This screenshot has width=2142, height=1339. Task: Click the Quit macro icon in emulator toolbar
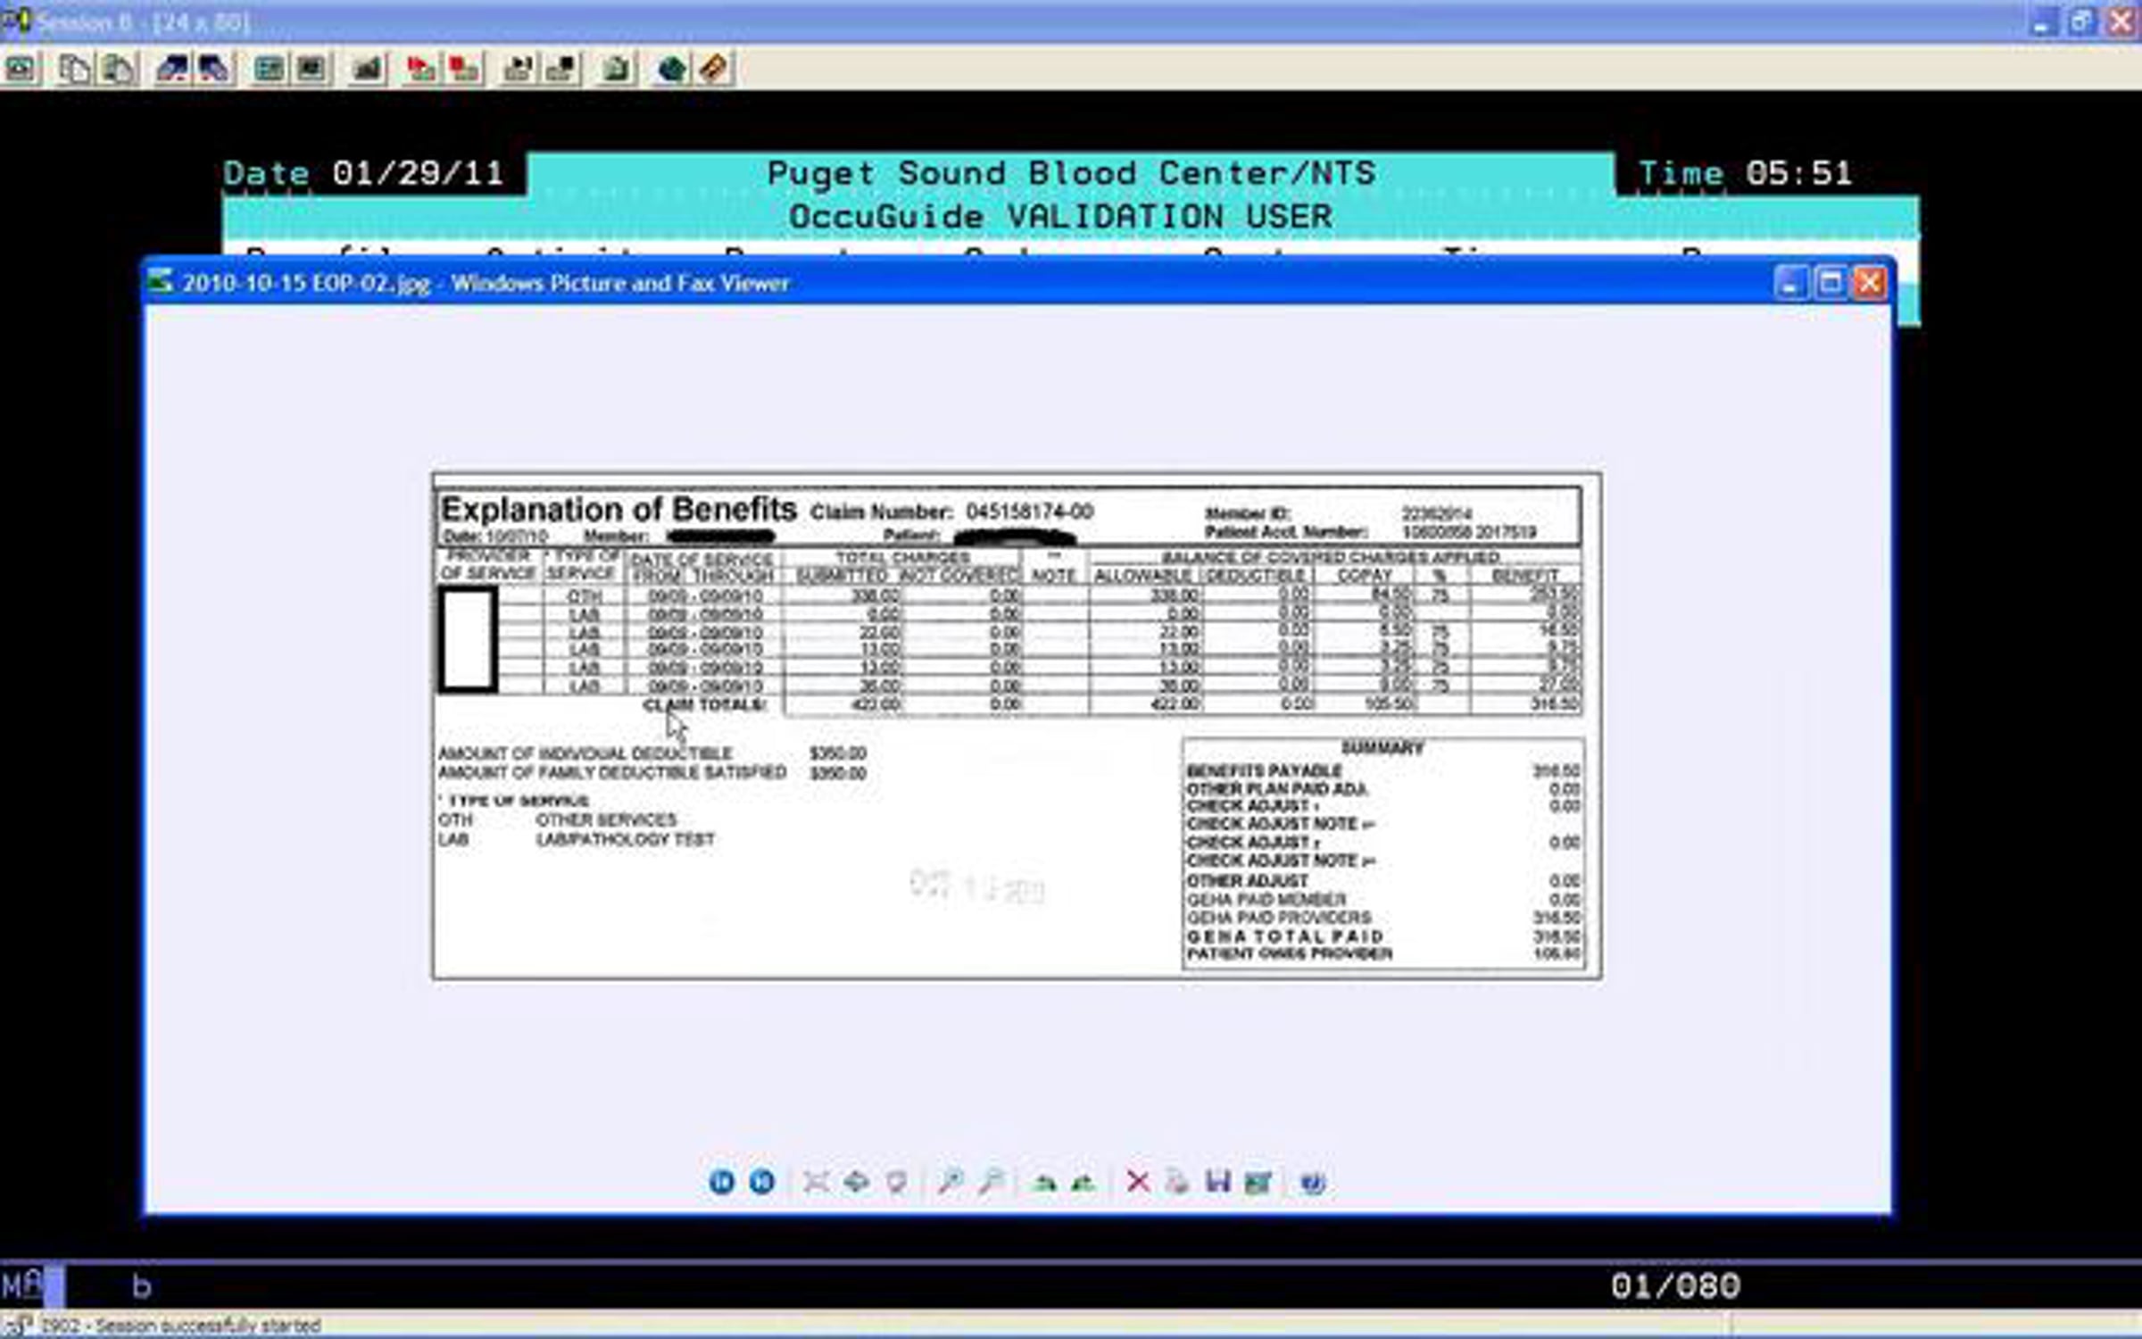[x=560, y=69]
